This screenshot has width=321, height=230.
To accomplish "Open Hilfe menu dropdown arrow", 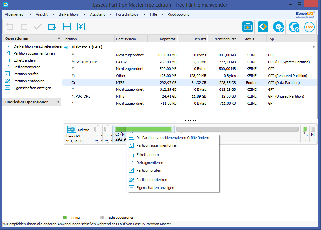I will click(x=162, y=14).
